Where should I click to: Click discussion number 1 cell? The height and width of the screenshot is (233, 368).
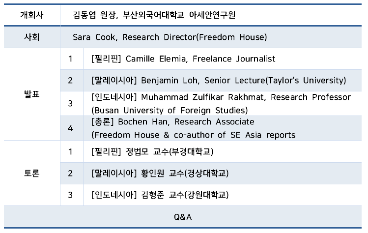tap(70, 151)
